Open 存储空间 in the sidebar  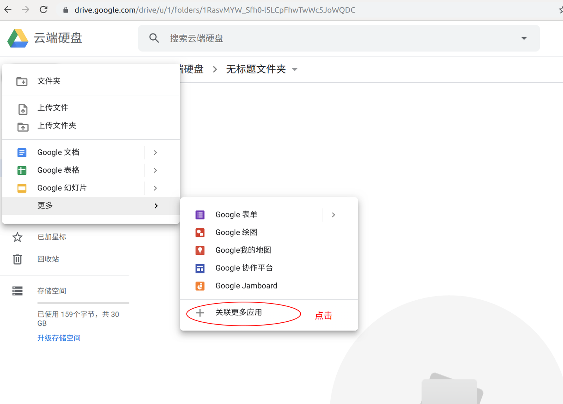pos(52,291)
